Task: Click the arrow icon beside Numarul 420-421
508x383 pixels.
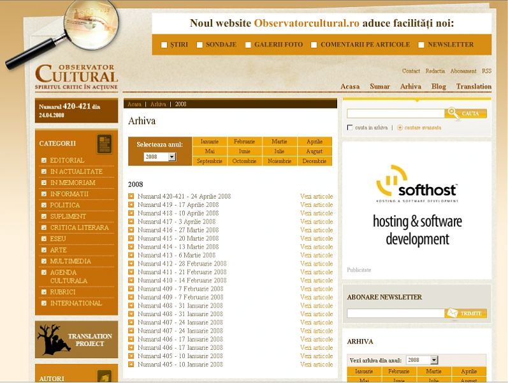Action: (131, 196)
